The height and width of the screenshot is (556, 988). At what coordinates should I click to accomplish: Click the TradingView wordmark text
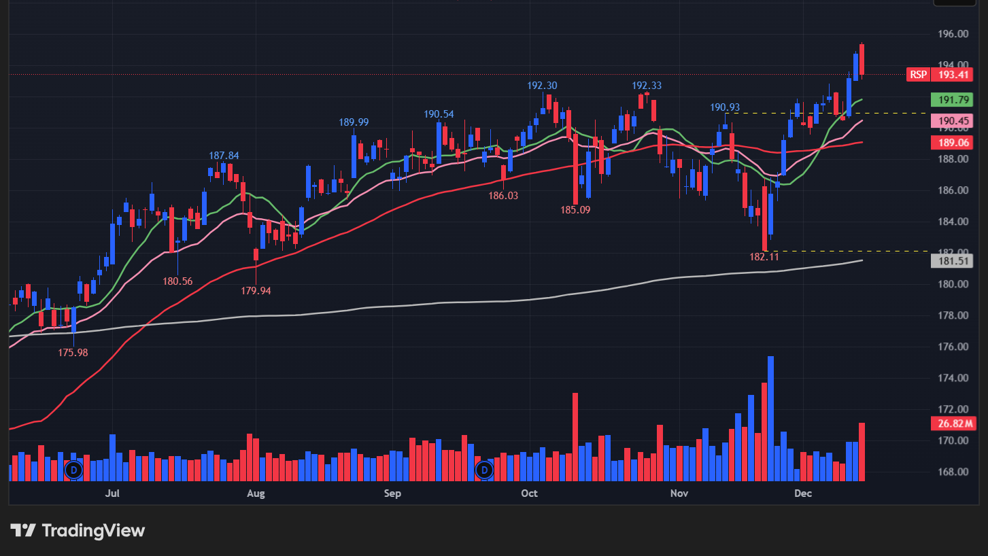(93, 530)
